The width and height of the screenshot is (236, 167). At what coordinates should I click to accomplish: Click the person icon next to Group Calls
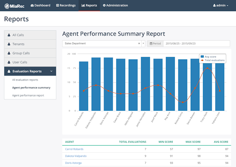click(x=9, y=53)
